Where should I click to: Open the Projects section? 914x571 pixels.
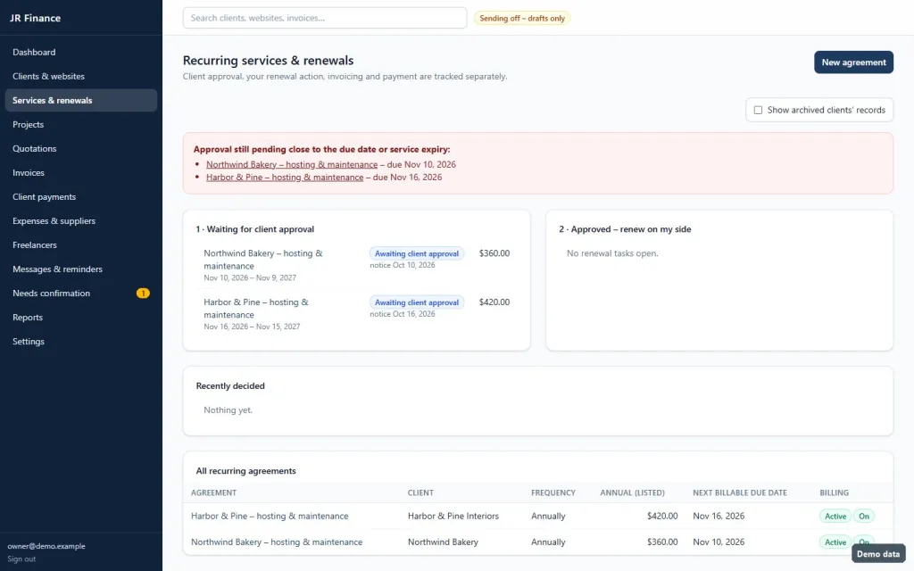[x=81, y=125]
